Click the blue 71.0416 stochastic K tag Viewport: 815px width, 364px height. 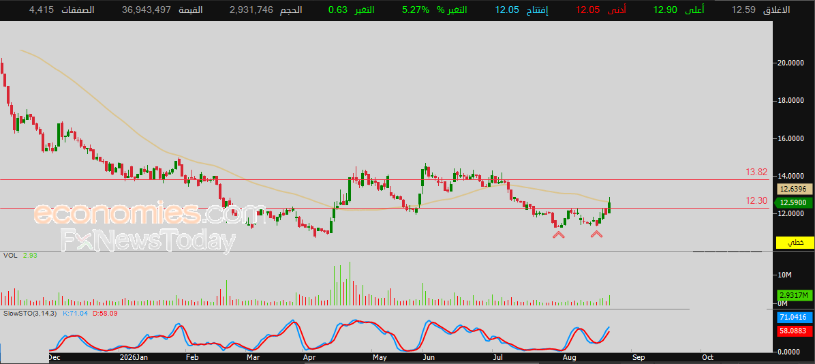[794, 317]
